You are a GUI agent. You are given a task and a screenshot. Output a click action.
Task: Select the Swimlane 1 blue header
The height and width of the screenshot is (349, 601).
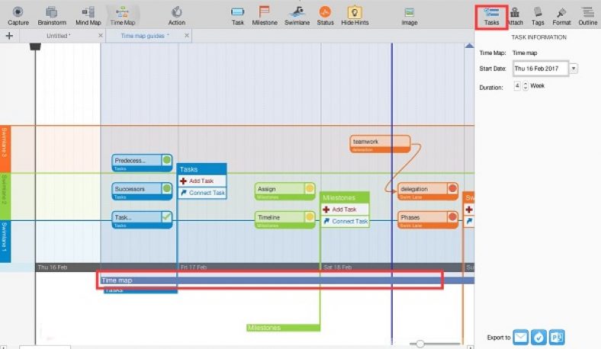click(5, 242)
